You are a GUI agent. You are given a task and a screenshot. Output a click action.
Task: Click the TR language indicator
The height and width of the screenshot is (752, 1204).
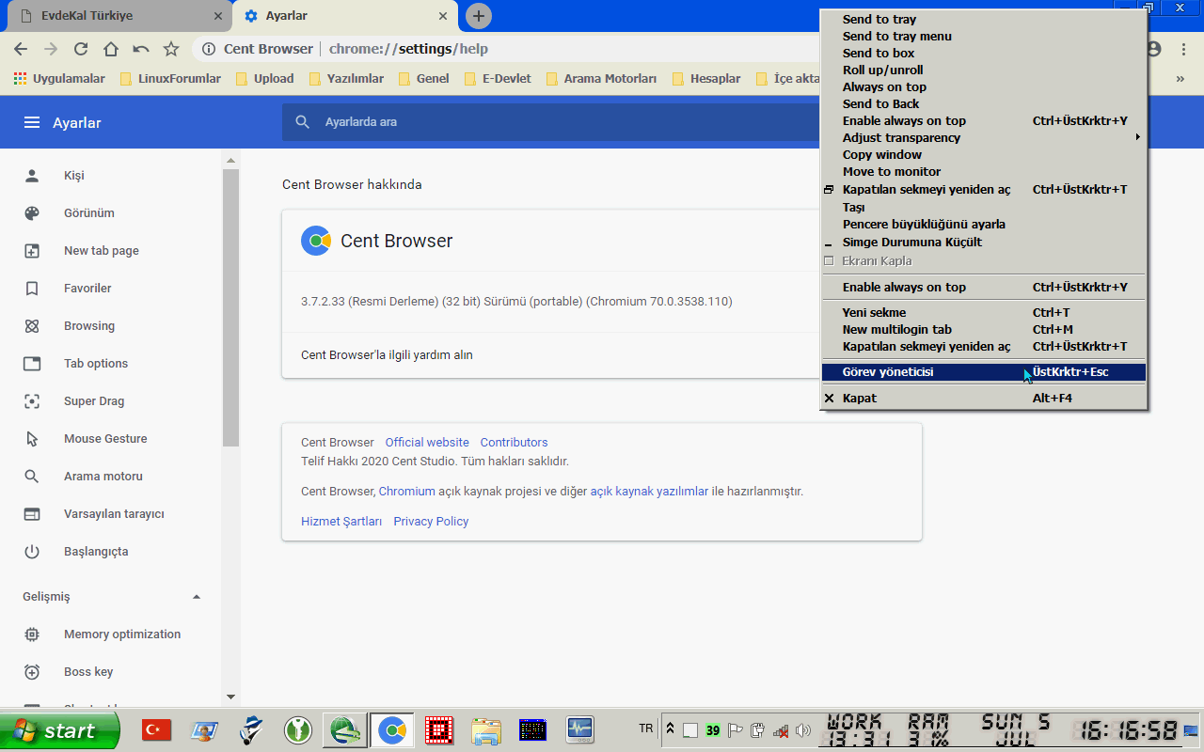click(645, 728)
